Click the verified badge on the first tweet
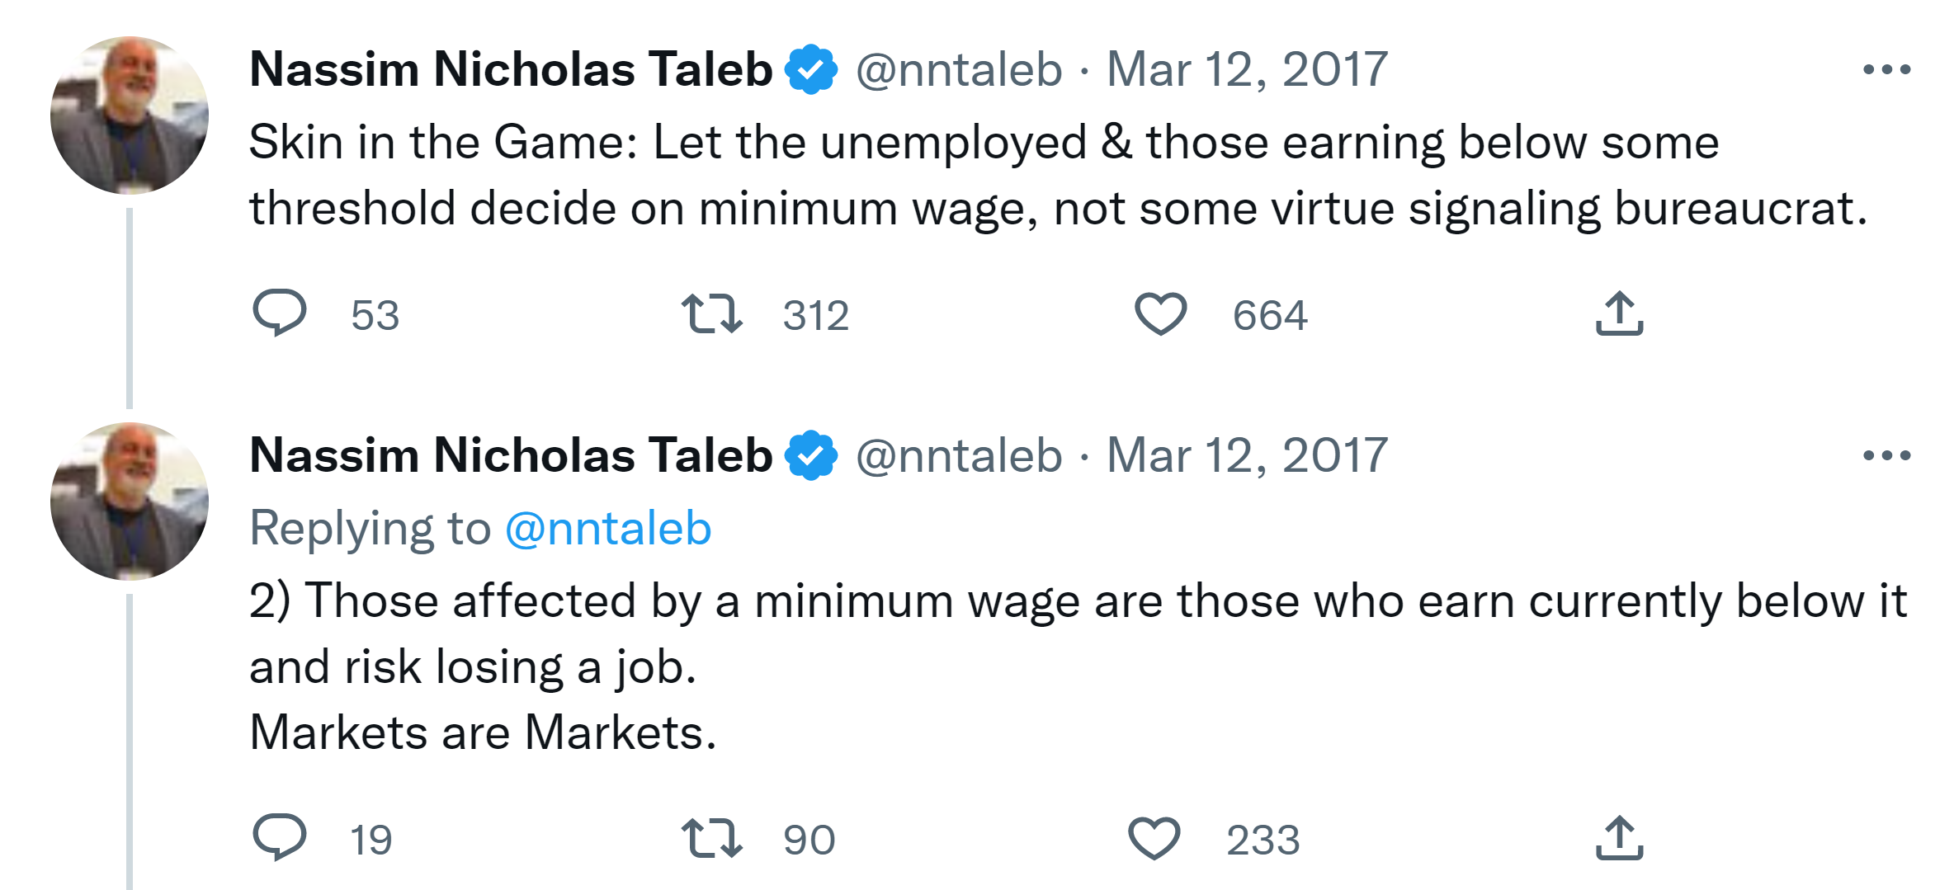Screen dimensions: 1954x890 (811, 69)
